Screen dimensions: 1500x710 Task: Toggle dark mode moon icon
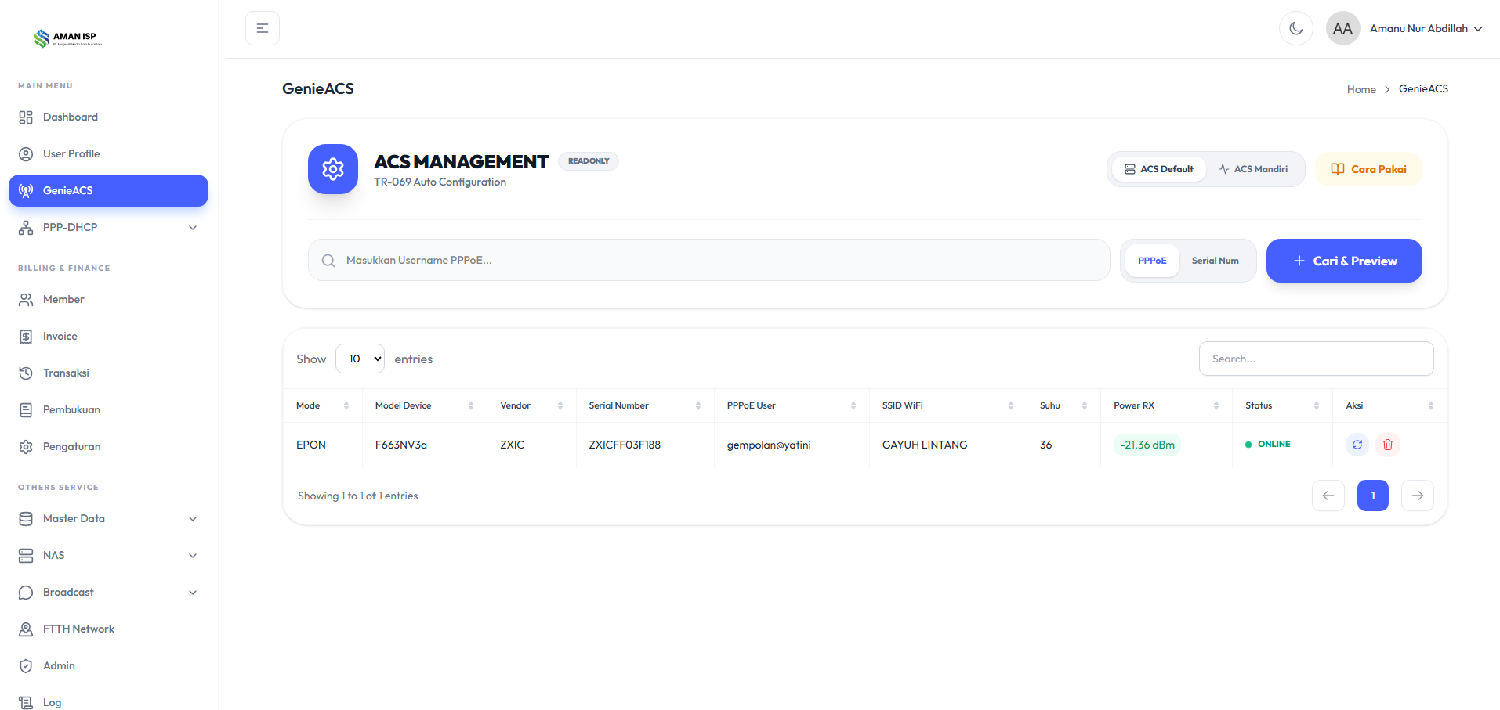pos(1296,28)
